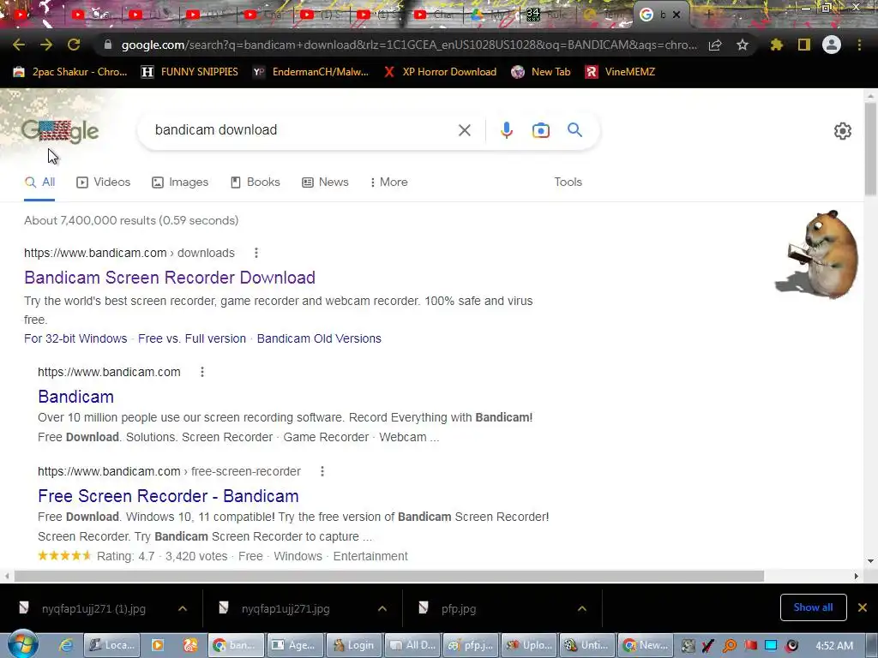This screenshot has width=878, height=658.
Task: Open the VineMEMZ bookmark
Action: point(620,72)
